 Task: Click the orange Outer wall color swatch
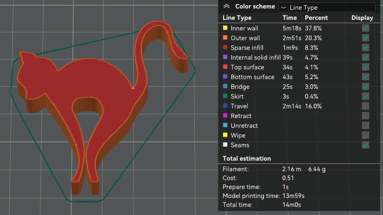point(225,37)
